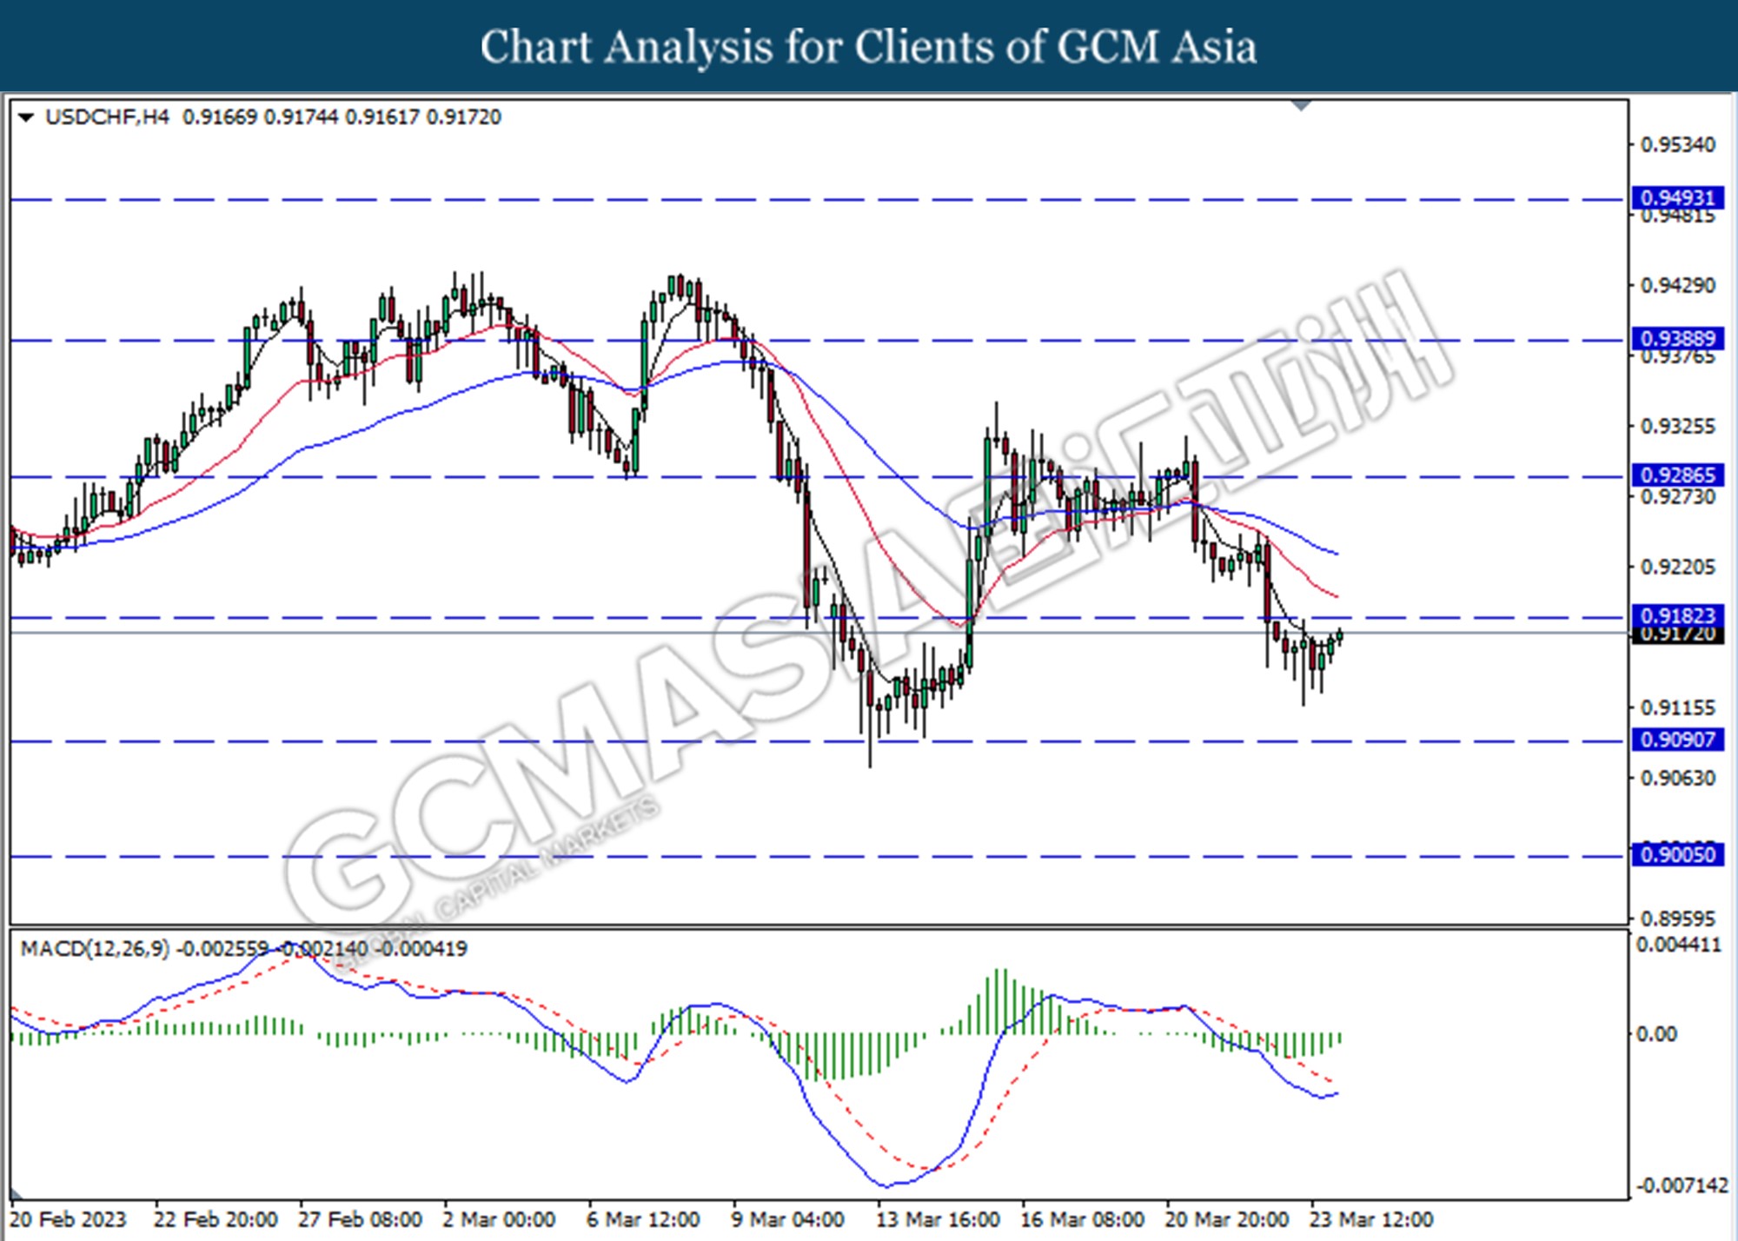The image size is (1738, 1241).
Task: Click the 0.92205 price axis value
Action: pyautogui.click(x=1677, y=567)
